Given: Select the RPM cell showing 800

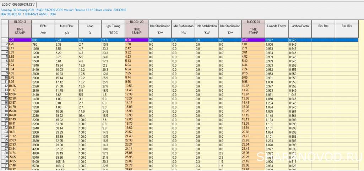Looking at the screenshot, I should pyautogui.click(x=43, y=40).
